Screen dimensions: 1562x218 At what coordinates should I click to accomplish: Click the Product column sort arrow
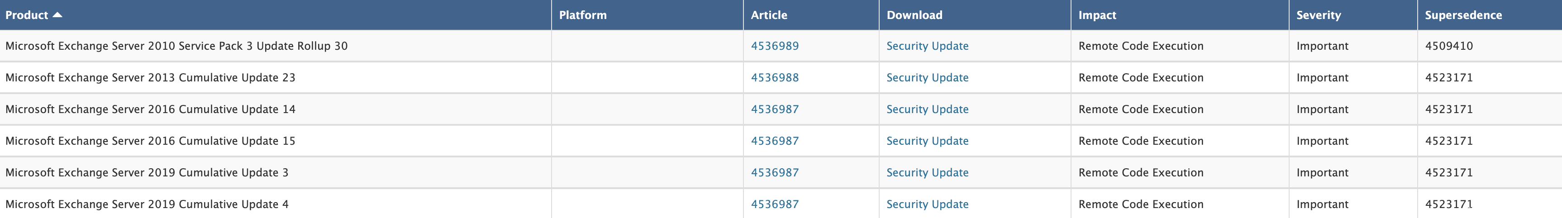pyautogui.click(x=57, y=15)
